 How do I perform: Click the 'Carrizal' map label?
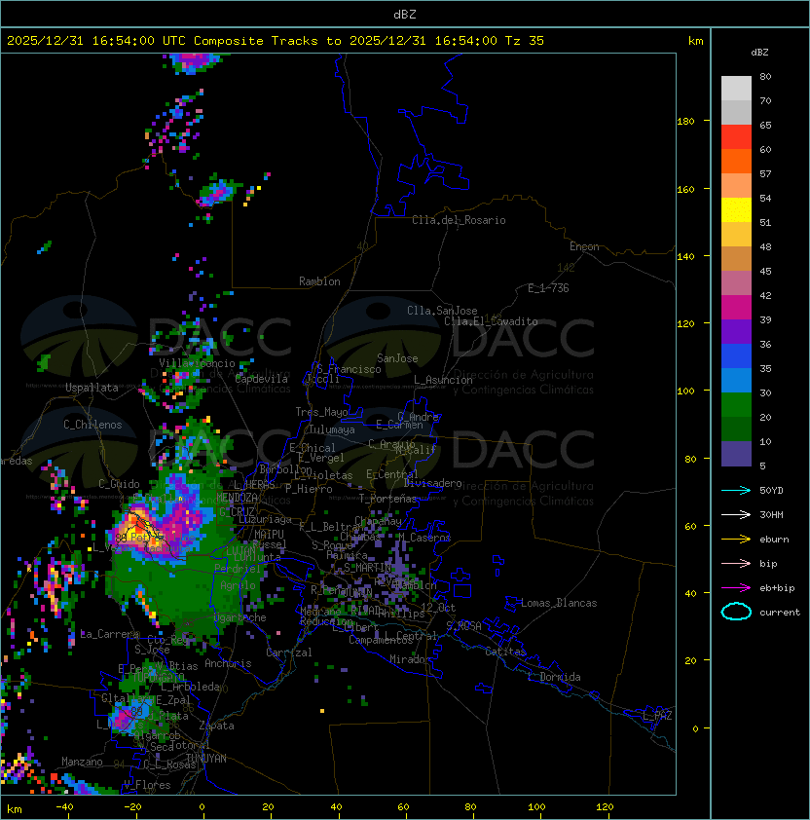point(289,652)
